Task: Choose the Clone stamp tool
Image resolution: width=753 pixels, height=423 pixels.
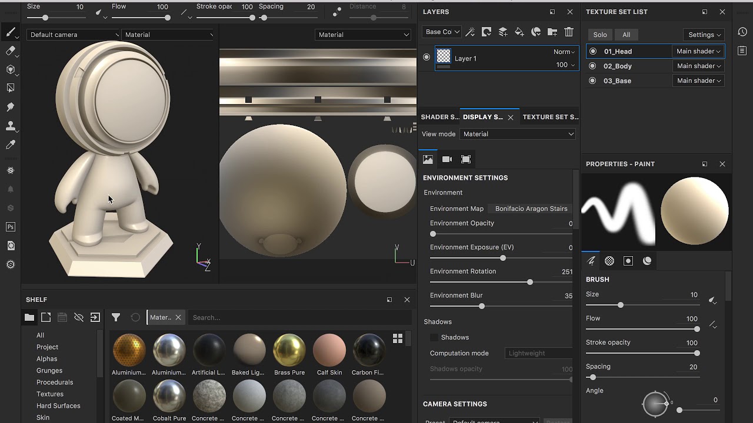Action: (x=10, y=126)
